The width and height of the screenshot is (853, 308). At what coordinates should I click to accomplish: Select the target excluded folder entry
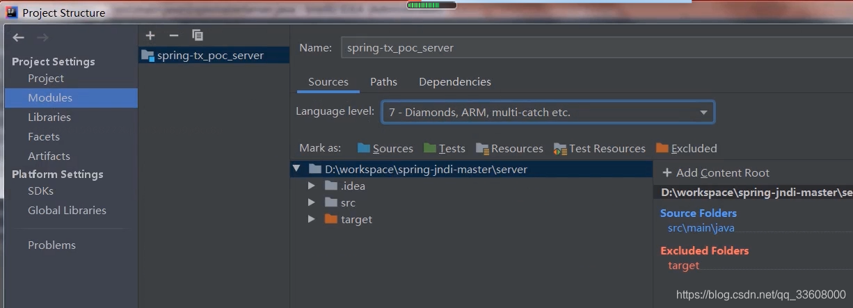(684, 266)
